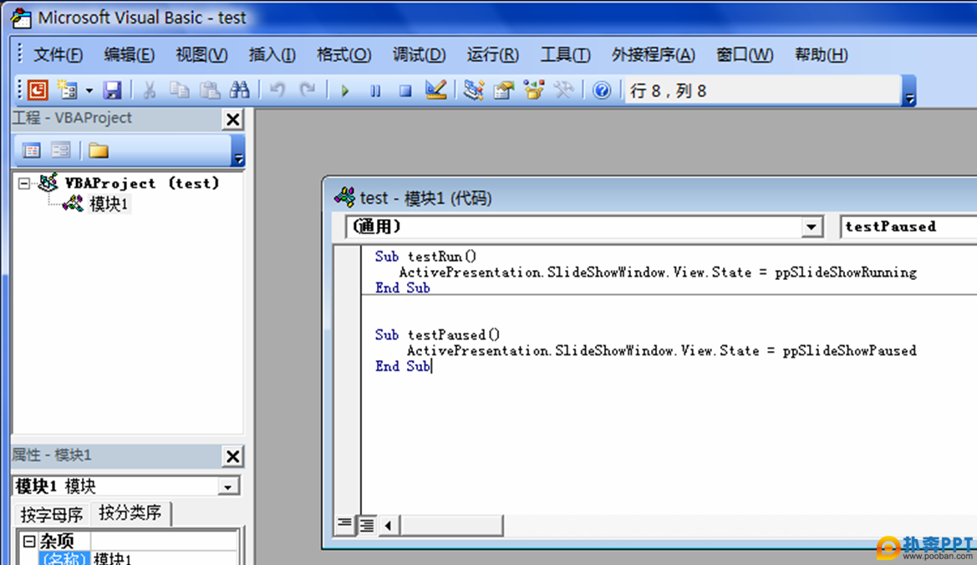Click the Sub testRun() code line
The width and height of the screenshot is (977, 565).
425,257
